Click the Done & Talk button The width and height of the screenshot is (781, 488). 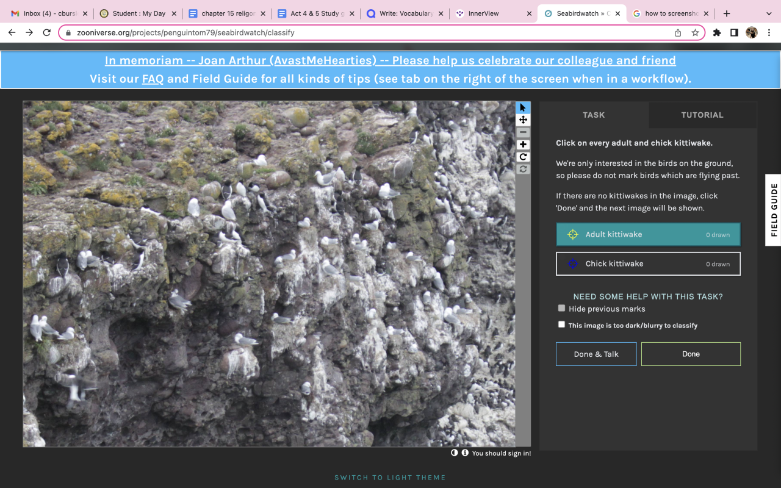pos(596,354)
